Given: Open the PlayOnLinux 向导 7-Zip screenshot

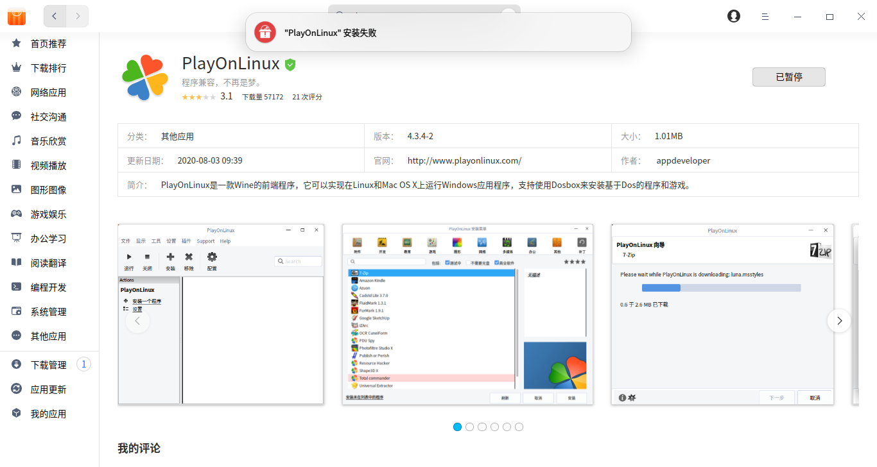Looking at the screenshot, I should pyautogui.click(x=722, y=314).
